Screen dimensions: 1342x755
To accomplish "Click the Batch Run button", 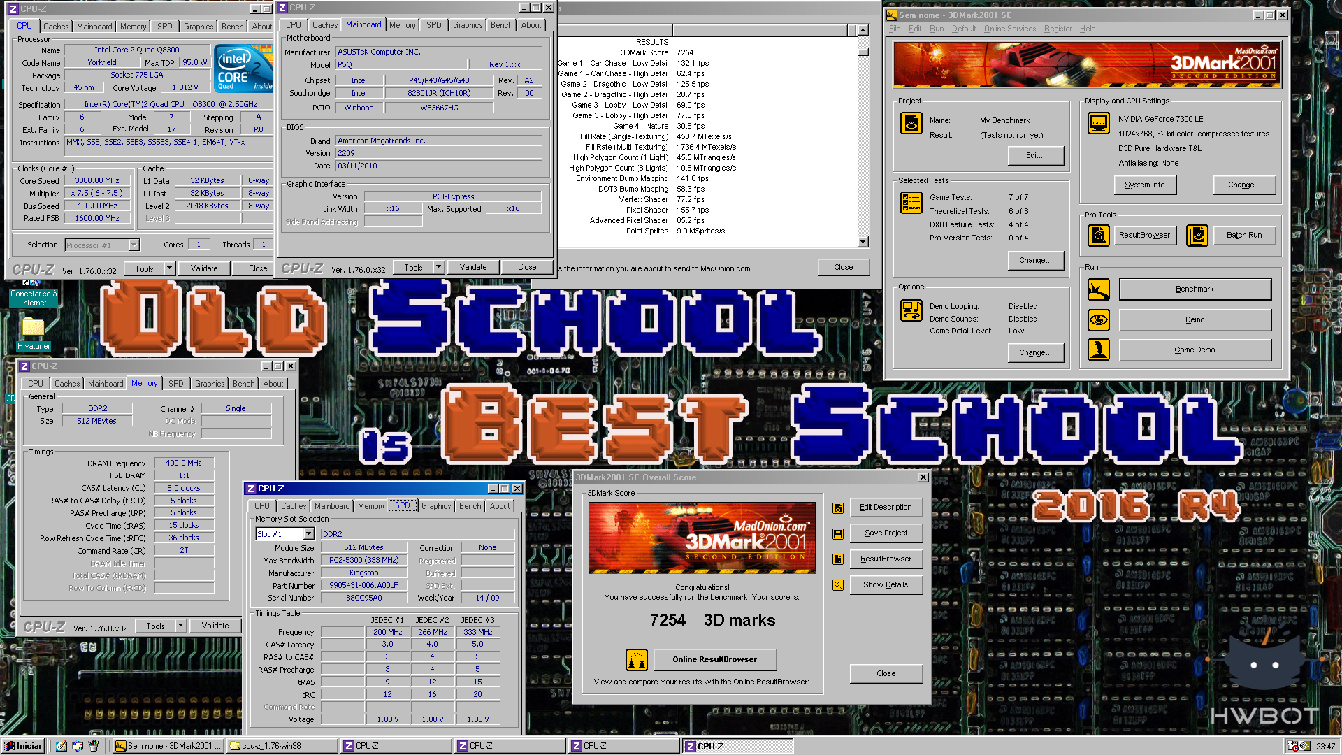I will coord(1244,236).
